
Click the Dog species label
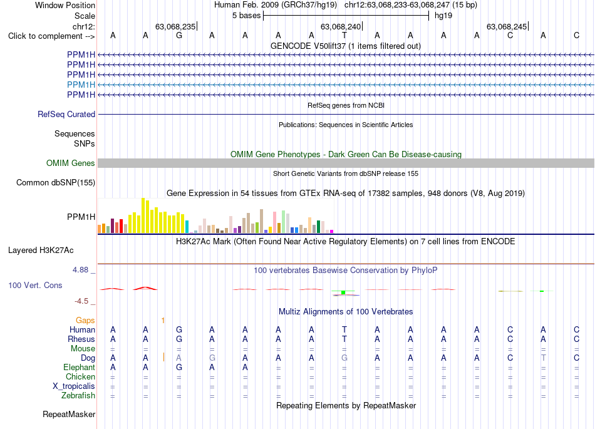click(x=88, y=358)
